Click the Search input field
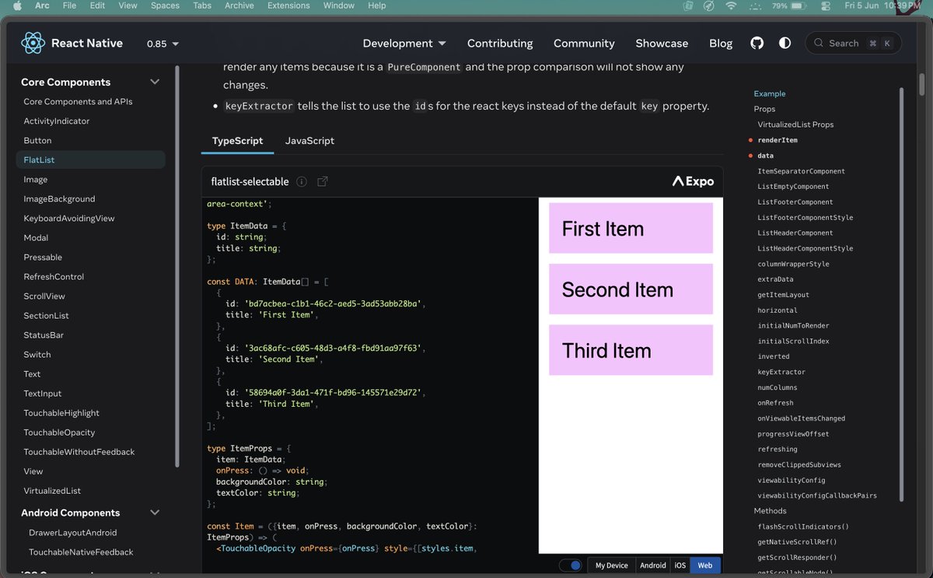The width and height of the screenshot is (933, 578). [853, 44]
